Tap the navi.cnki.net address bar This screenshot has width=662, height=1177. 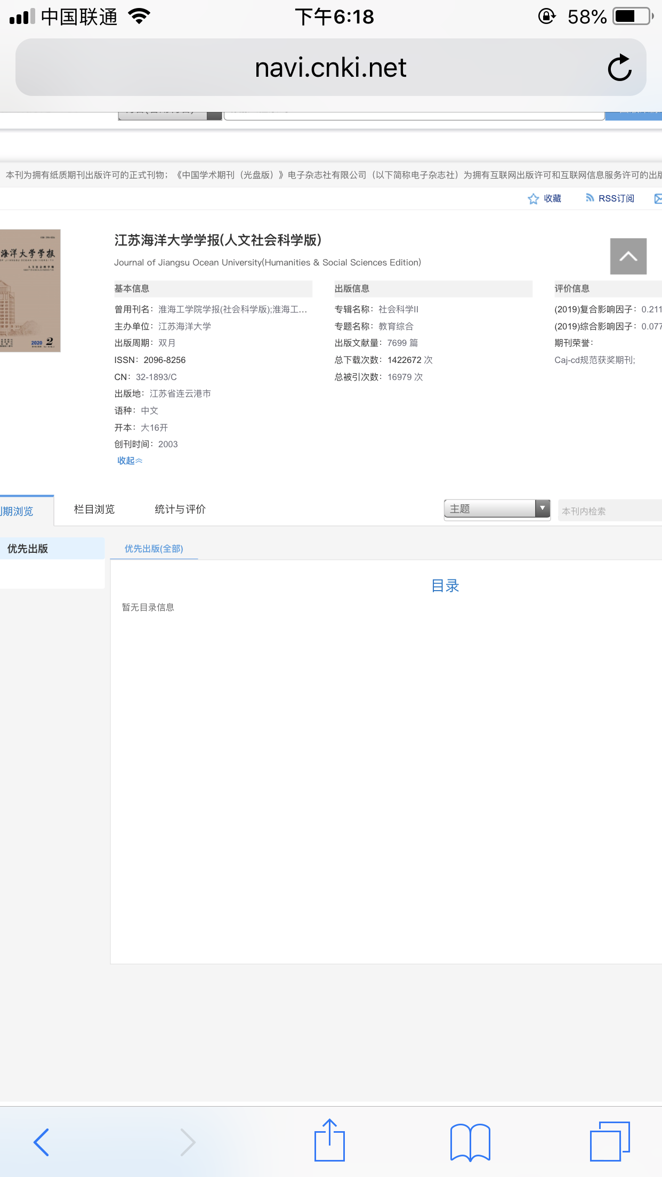pos(330,68)
